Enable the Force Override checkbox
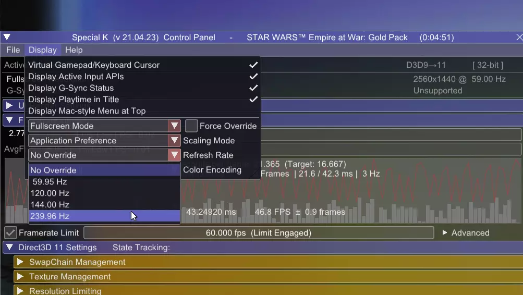 click(x=191, y=126)
